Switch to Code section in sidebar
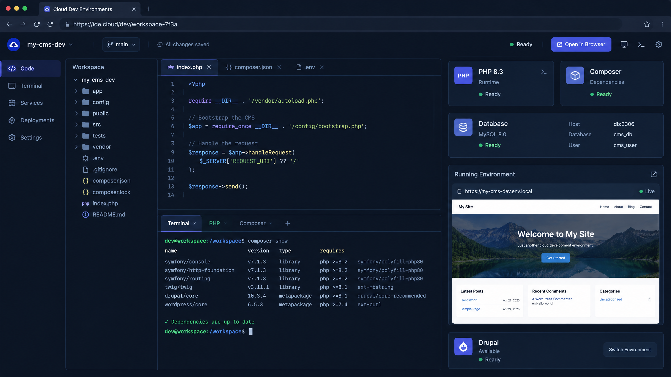Screen dimensions: 671x377 tap(31, 69)
